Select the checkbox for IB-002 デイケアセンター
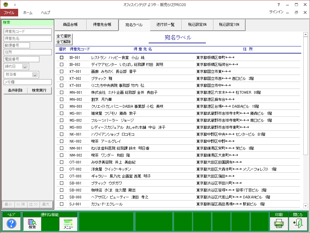 (x=62, y=64)
